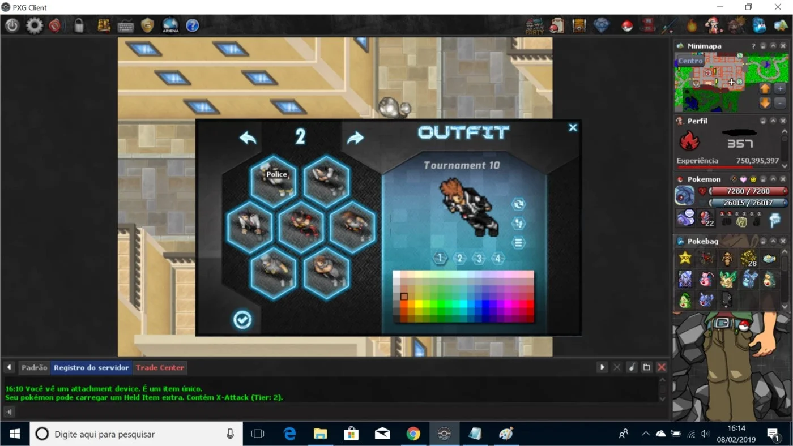Click the minimap zoom out minus button

(x=780, y=103)
